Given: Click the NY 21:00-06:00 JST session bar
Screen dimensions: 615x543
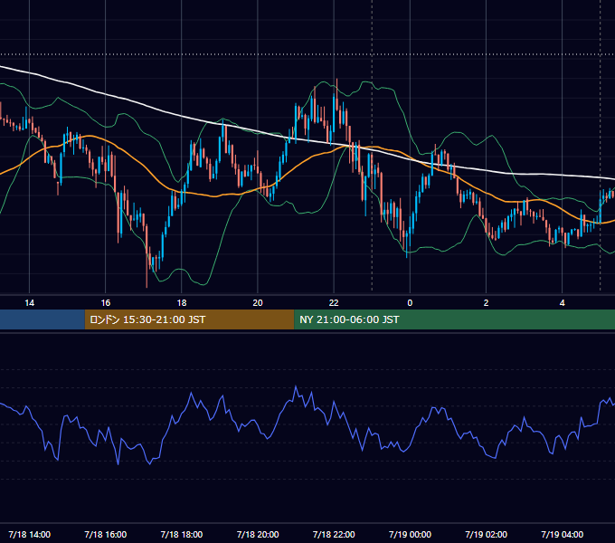Looking at the screenshot, I should 455,319.
